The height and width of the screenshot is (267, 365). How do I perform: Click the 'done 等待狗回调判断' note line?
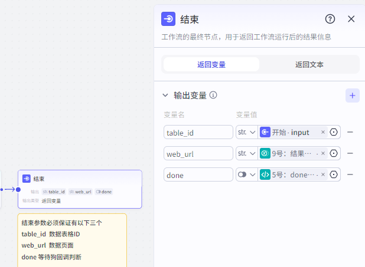tap(51, 257)
